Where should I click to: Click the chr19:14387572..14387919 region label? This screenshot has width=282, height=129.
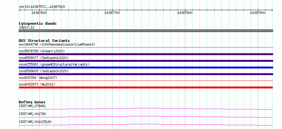point(42,7)
